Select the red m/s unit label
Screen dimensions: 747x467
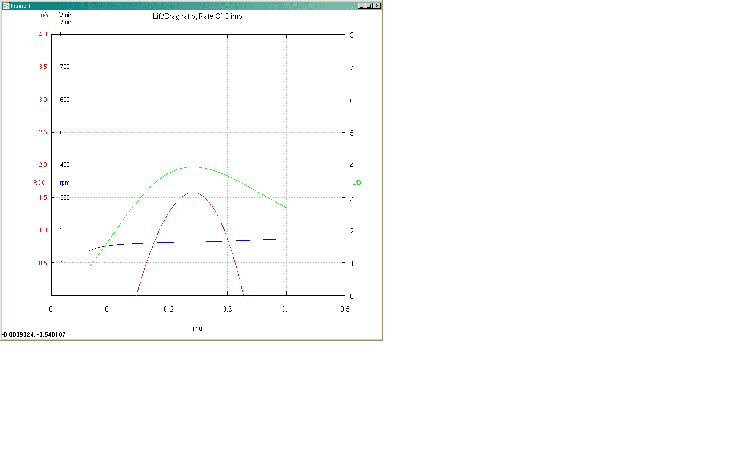pyautogui.click(x=44, y=15)
